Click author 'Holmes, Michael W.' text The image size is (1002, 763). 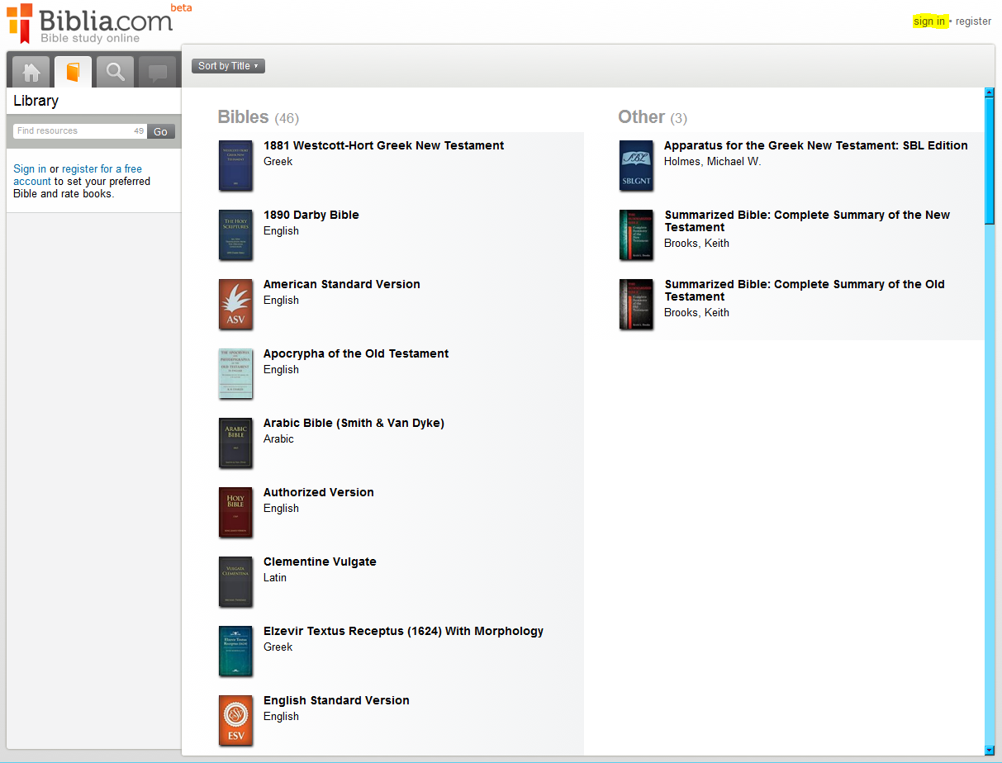713,161
